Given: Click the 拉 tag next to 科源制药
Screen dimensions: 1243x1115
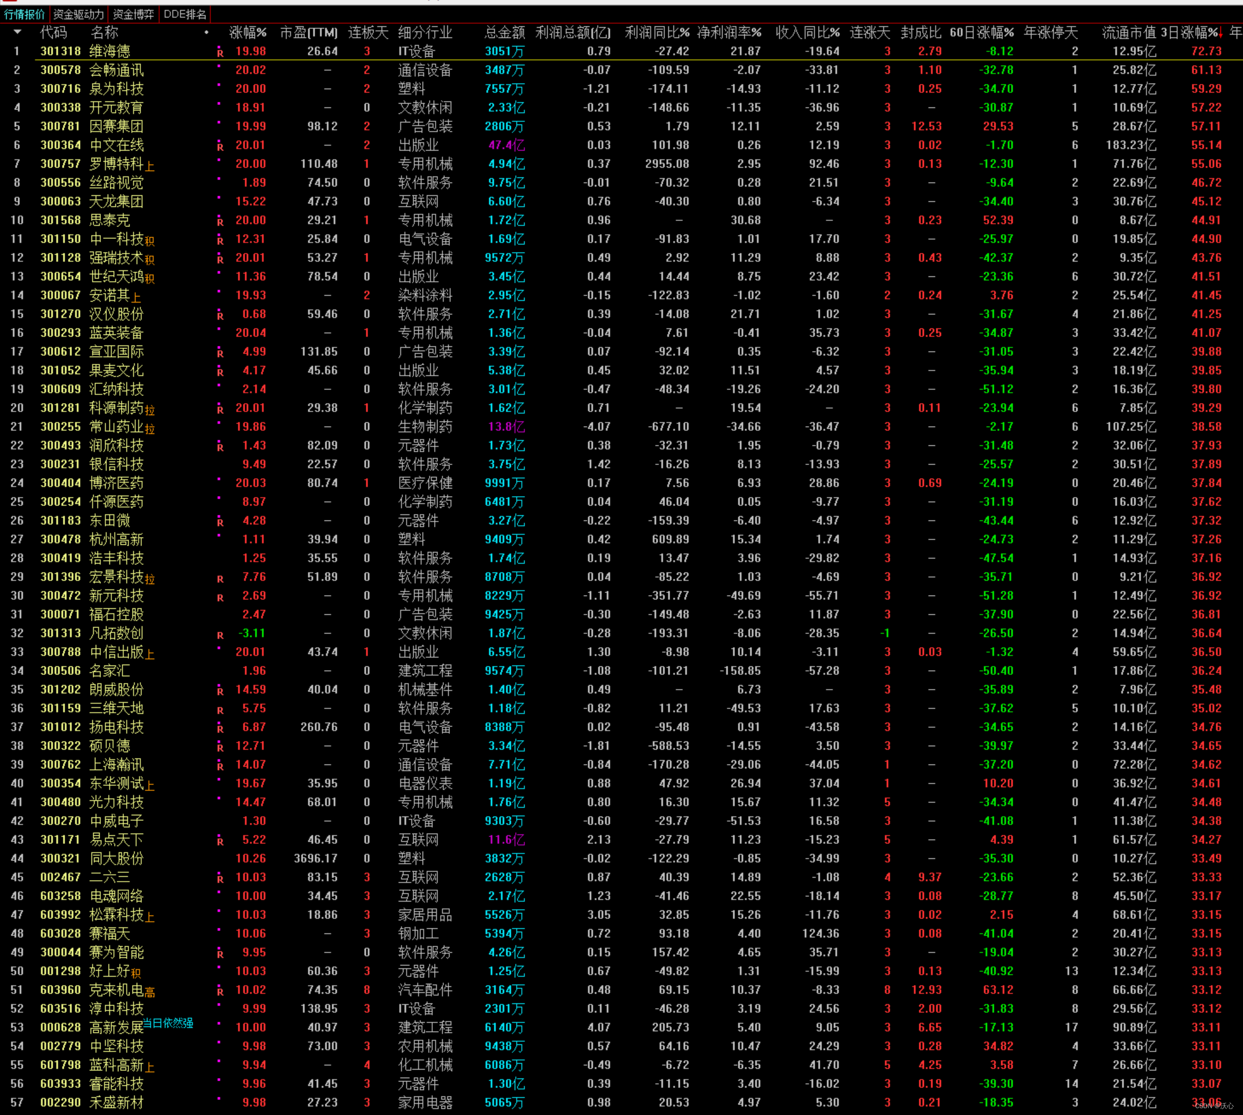Looking at the screenshot, I should pyautogui.click(x=150, y=411).
